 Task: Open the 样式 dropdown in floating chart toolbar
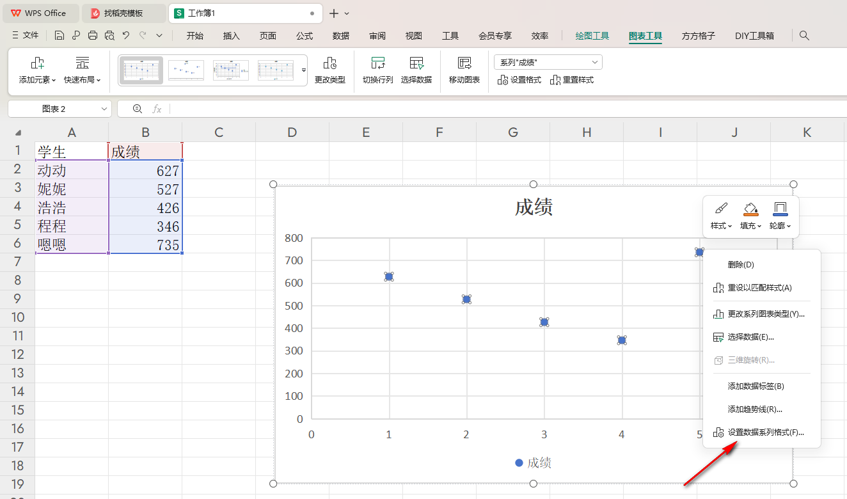721,216
